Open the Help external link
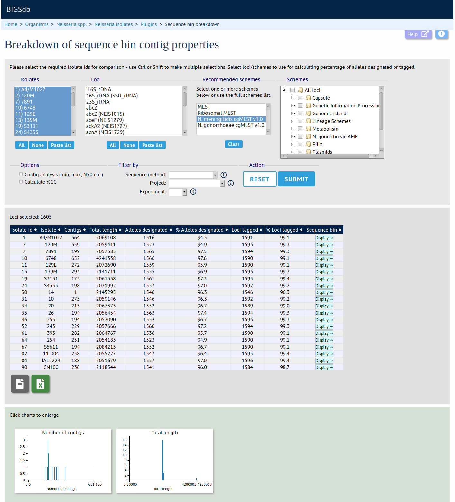Image resolution: width=455 pixels, height=502 pixels. click(417, 34)
